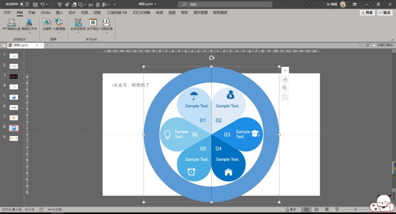Expand the 火箭搜图 dropdown
The image size is (396, 214).
tap(59, 33)
